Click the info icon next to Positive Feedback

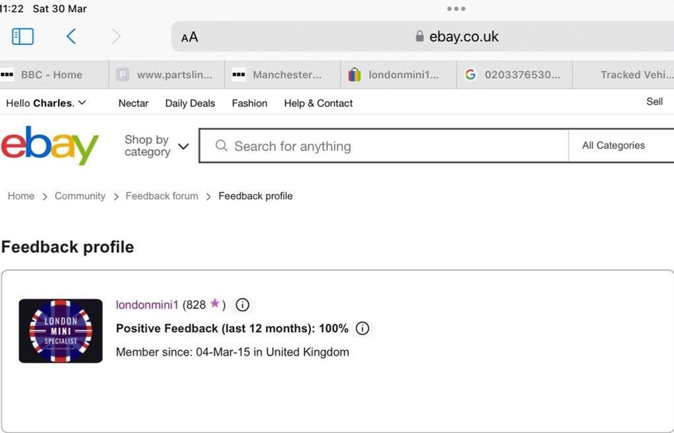tap(362, 329)
